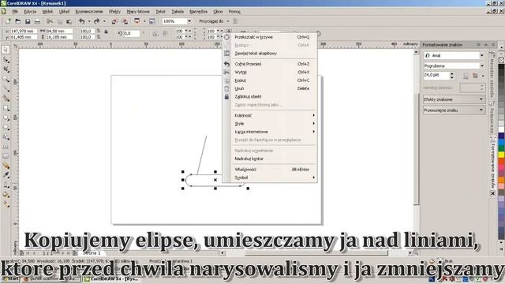Open the Narzędzia menu
This screenshot has width=505, height=284.
198,12
